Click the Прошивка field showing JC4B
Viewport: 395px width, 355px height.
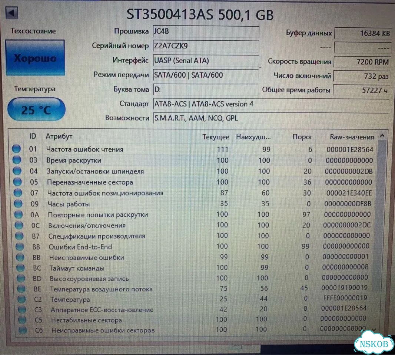click(x=206, y=31)
